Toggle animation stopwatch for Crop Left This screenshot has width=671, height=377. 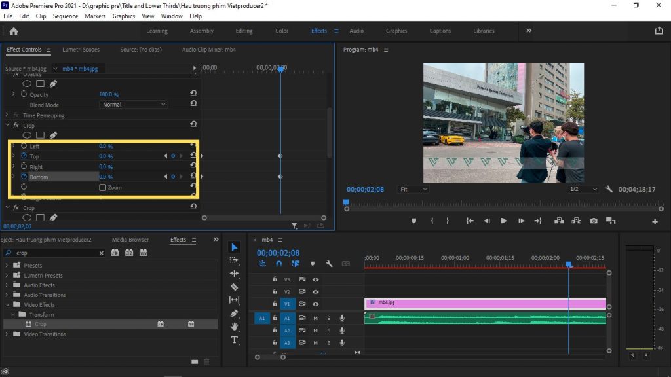click(24, 146)
